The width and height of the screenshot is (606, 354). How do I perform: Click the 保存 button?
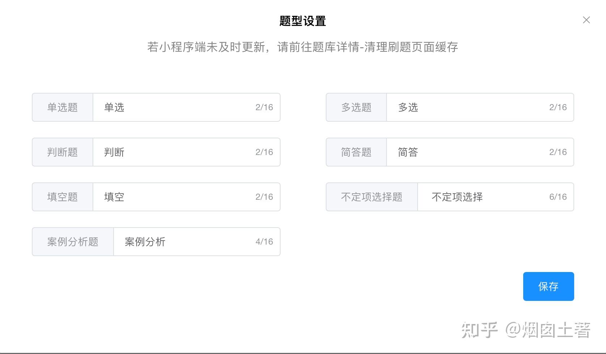(548, 286)
